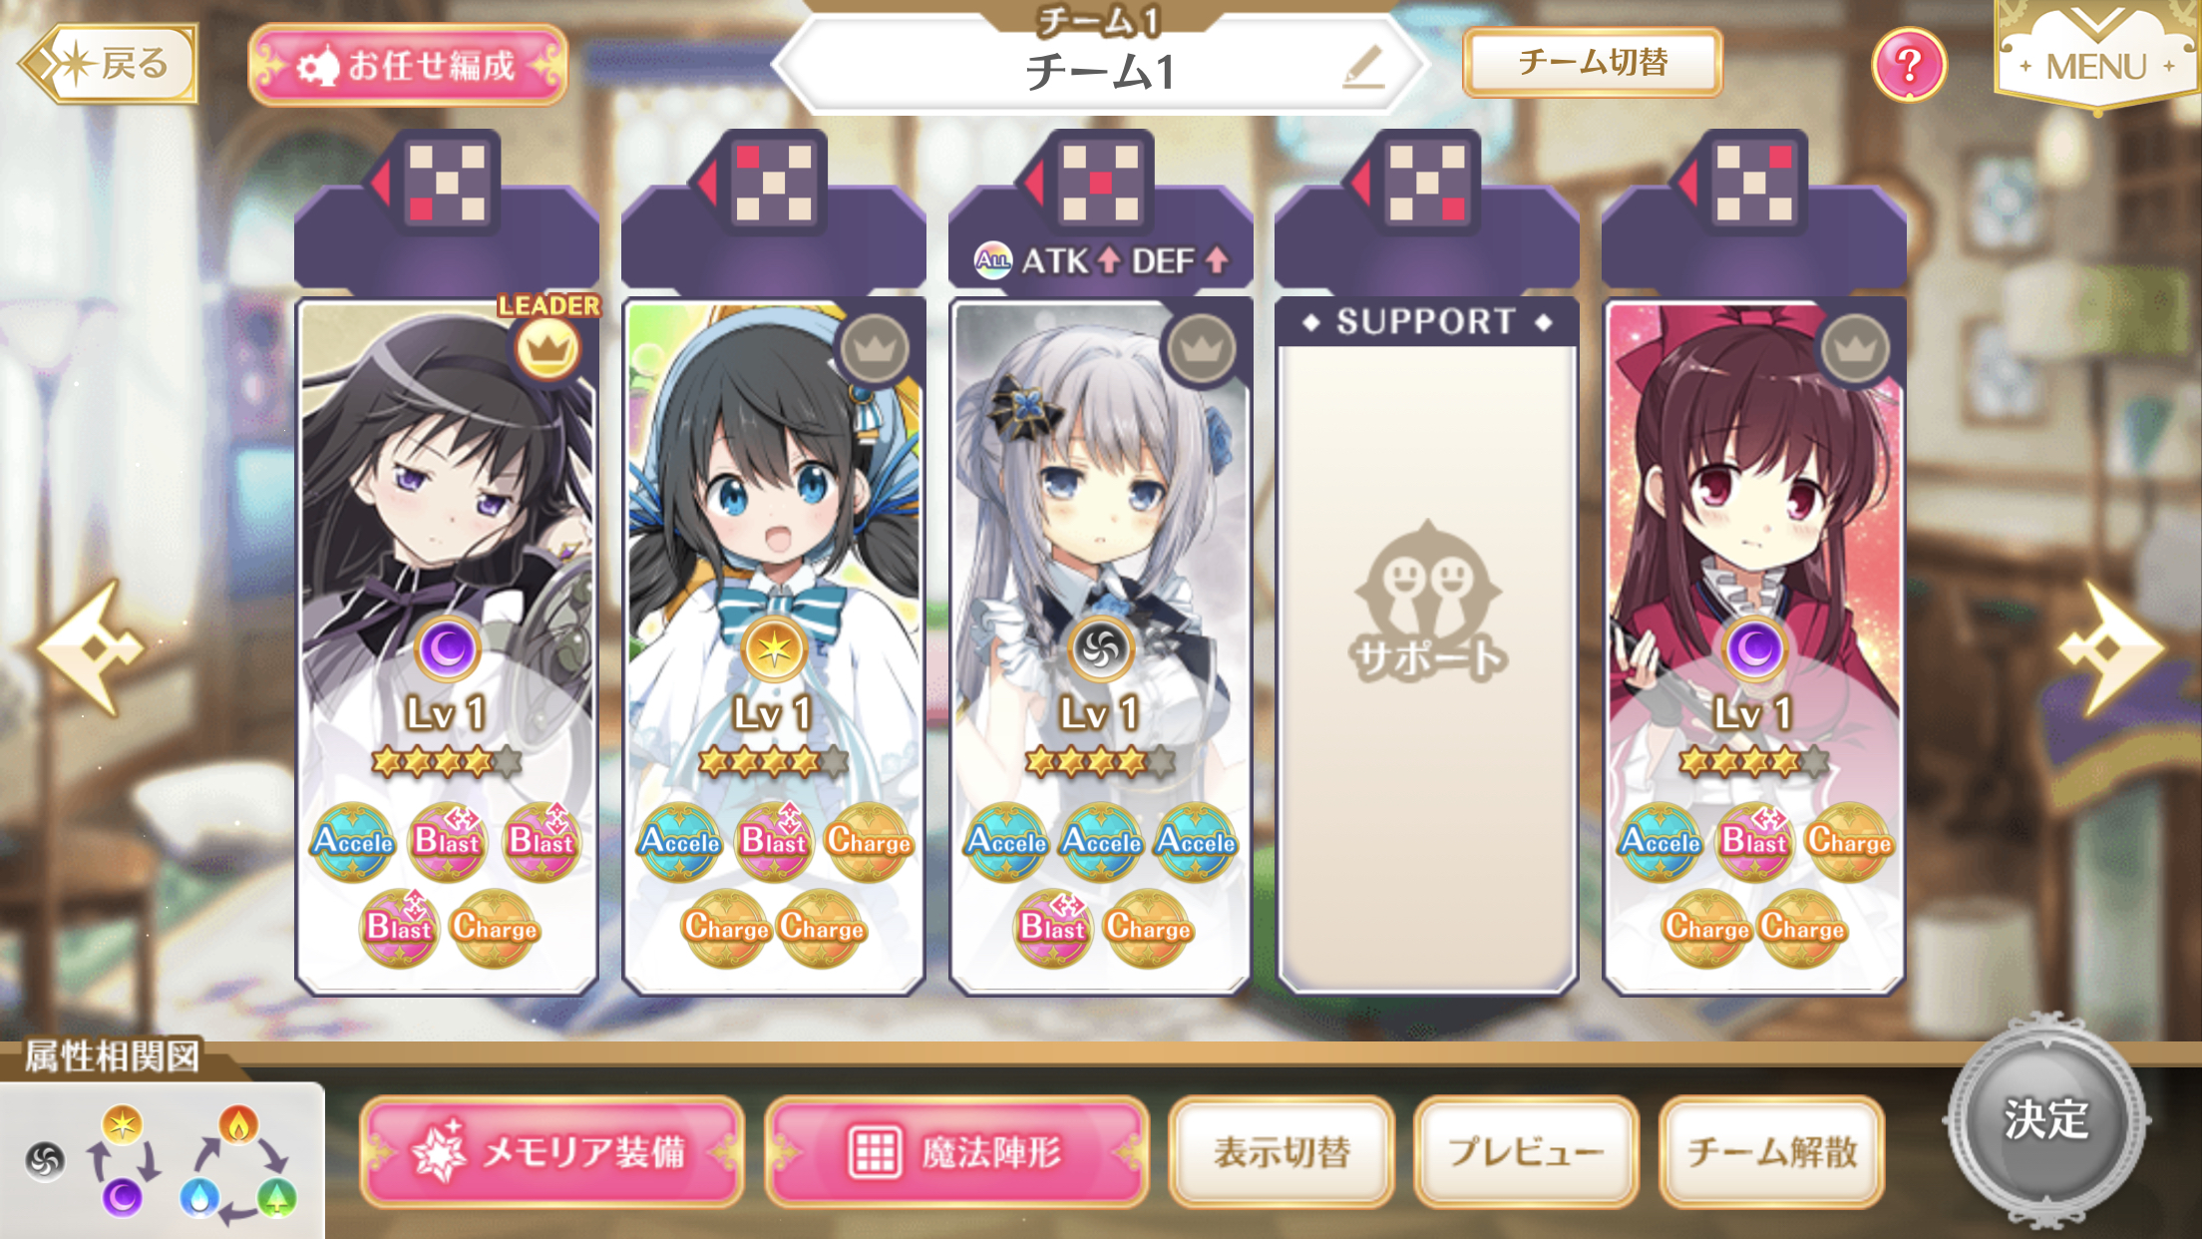The height and width of the screenshot is (1239, 2202).
Task: Toggle leader crown on the silver-haired character
Action: pyautogui.click(x=1201, y=349)
